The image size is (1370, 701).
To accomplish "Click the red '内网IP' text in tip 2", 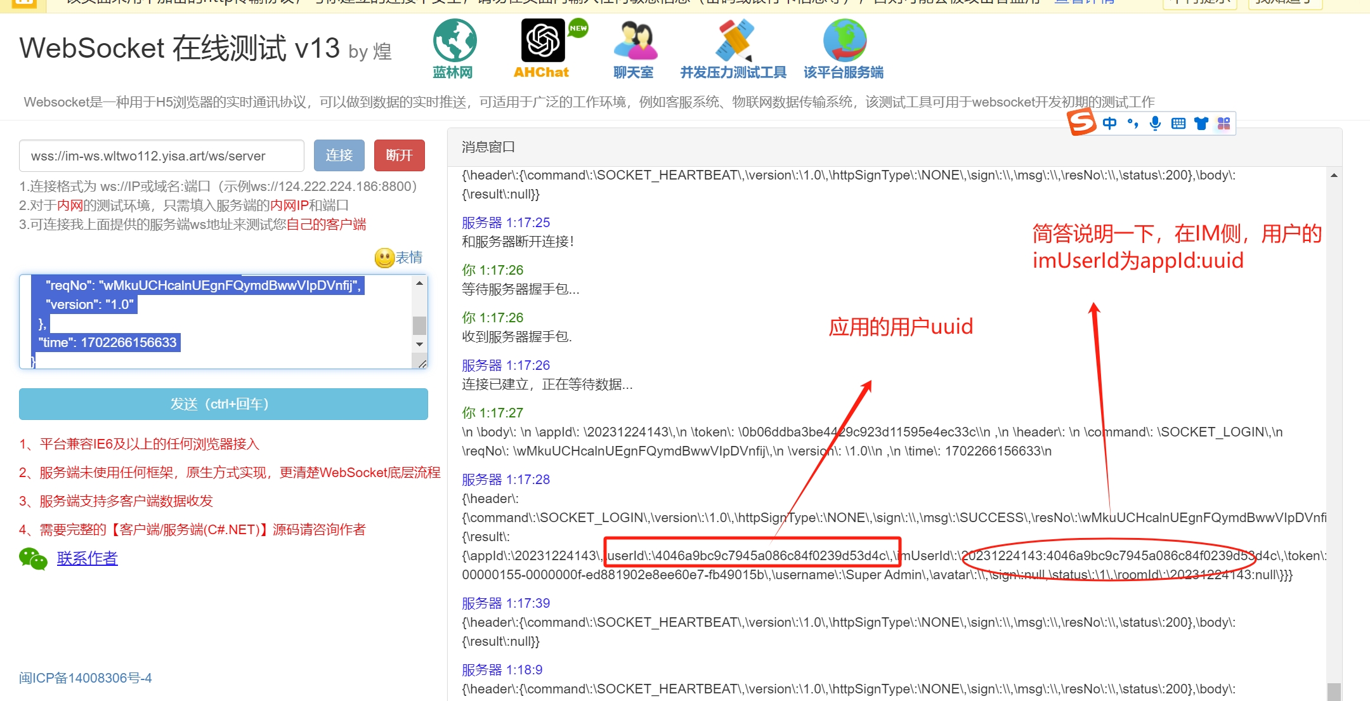I will tap(289, 206).
